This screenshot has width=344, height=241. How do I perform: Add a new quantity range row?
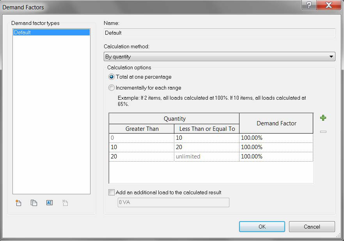coord(323,118)
